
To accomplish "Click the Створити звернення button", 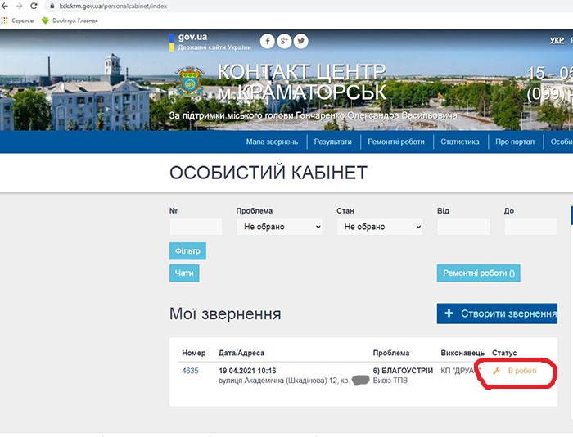I will pyautogui.click(x=497, y=313).
